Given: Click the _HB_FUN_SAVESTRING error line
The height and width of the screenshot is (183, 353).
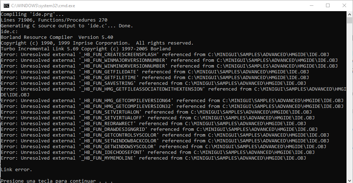Looking at the screenshot, I should tap(153, 83).
